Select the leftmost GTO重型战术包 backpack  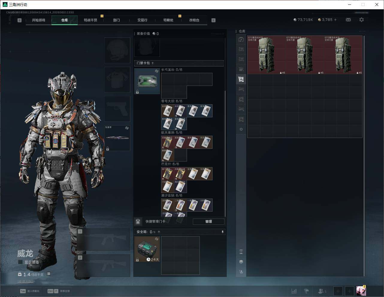pyautogui.click(x=266, y=55)
